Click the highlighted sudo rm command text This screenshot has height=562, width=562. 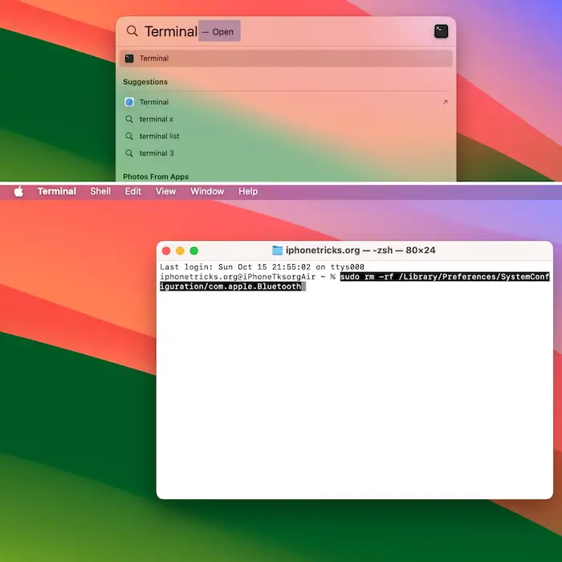pos(442,277)
